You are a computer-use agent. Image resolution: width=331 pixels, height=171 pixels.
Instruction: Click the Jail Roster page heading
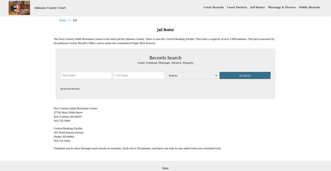165,30
